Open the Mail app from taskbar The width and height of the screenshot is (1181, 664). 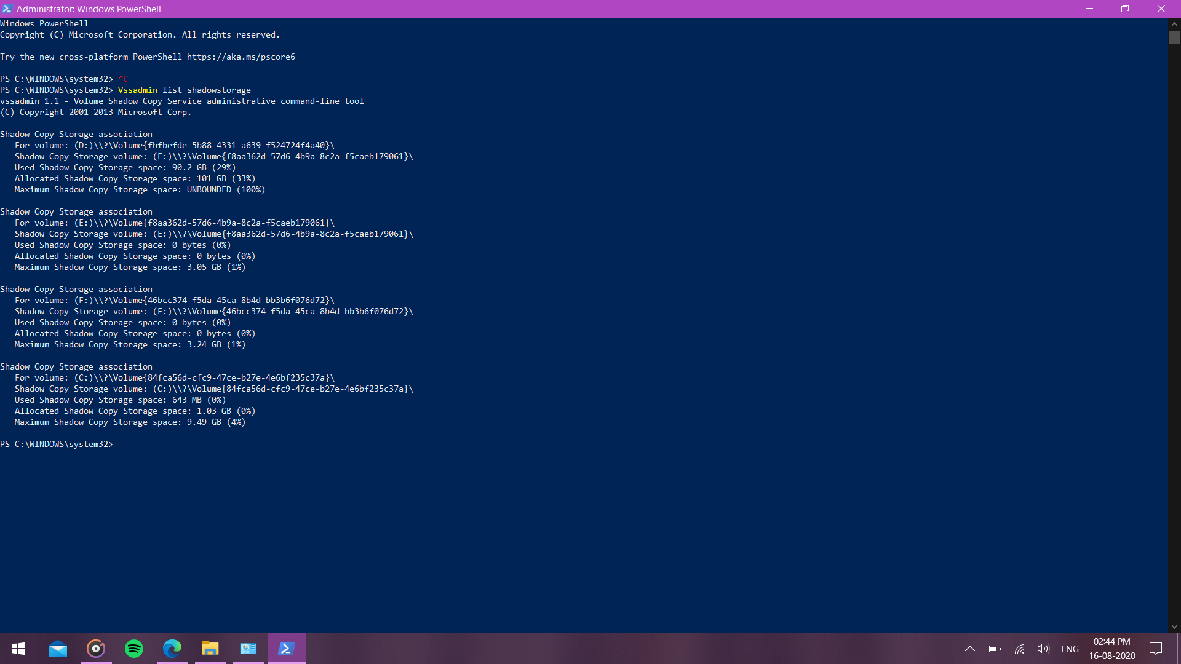click(x=58, y=649)
